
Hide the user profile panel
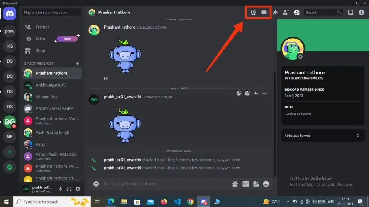tap(297, 12)
